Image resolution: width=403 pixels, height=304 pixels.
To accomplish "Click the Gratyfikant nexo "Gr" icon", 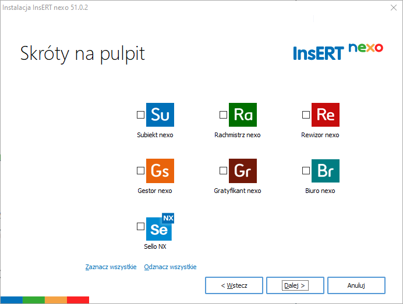I will [243, 170].
